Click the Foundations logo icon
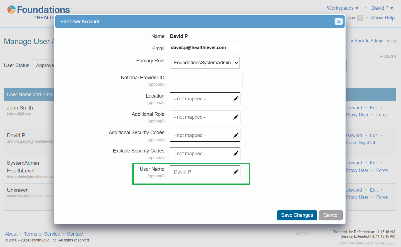The width and height of the screenshot is (401, 247). pos(11,10)
